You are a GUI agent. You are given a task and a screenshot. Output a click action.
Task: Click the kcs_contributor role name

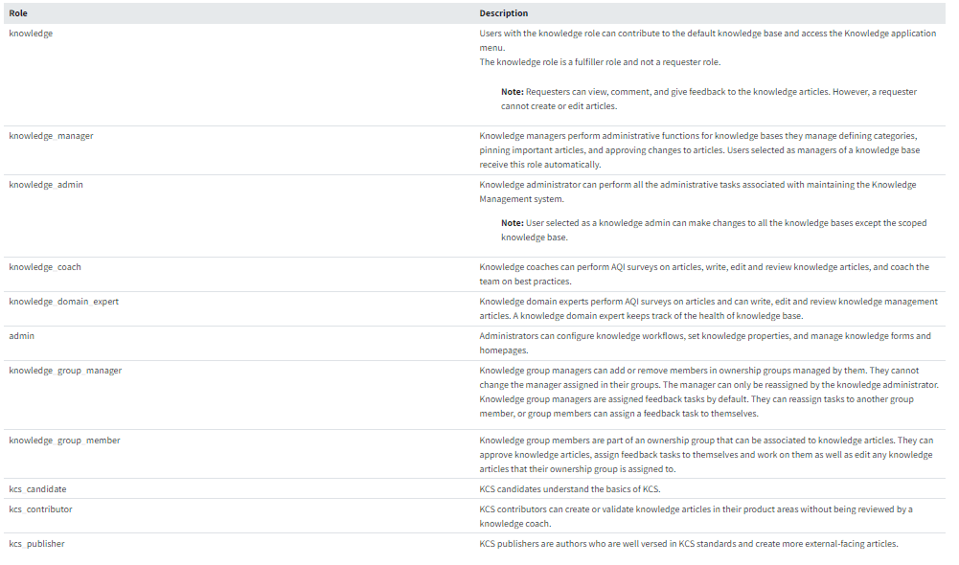tap(40, 509)
